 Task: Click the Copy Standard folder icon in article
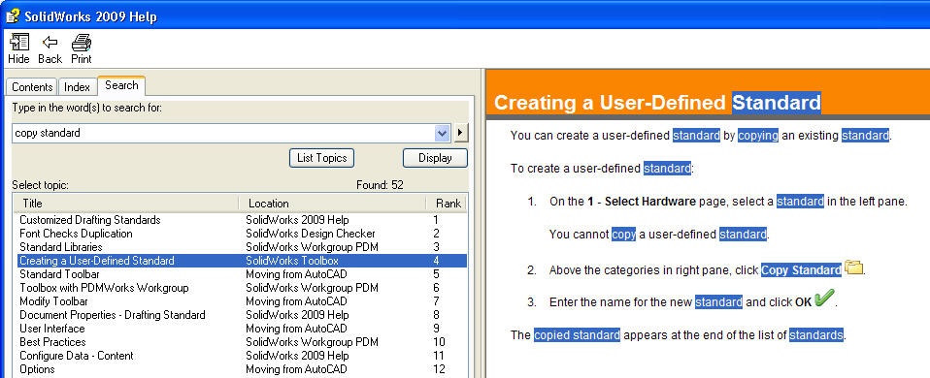[853, 268]
